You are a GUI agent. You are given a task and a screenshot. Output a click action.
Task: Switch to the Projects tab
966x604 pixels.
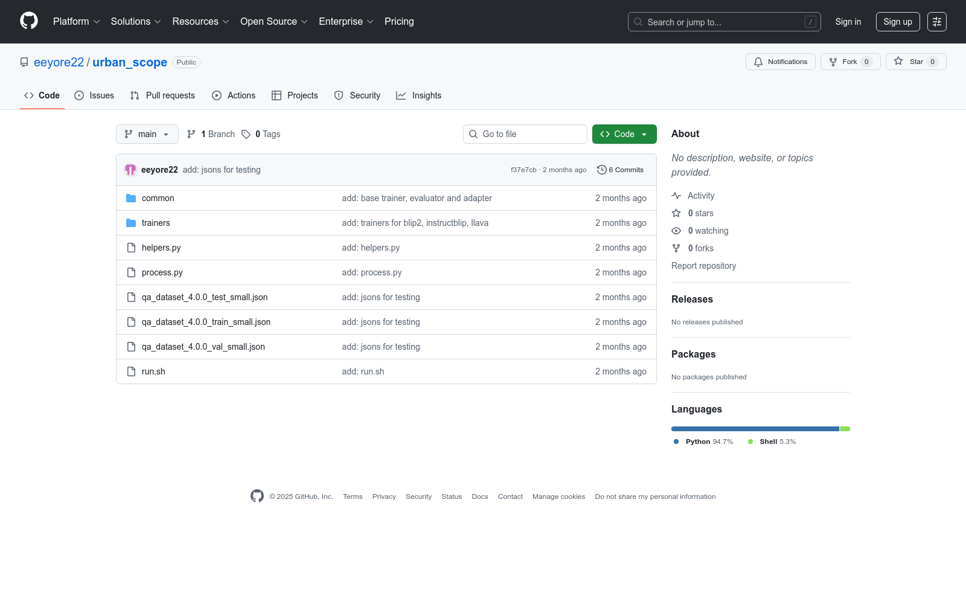tap(295, 95)
